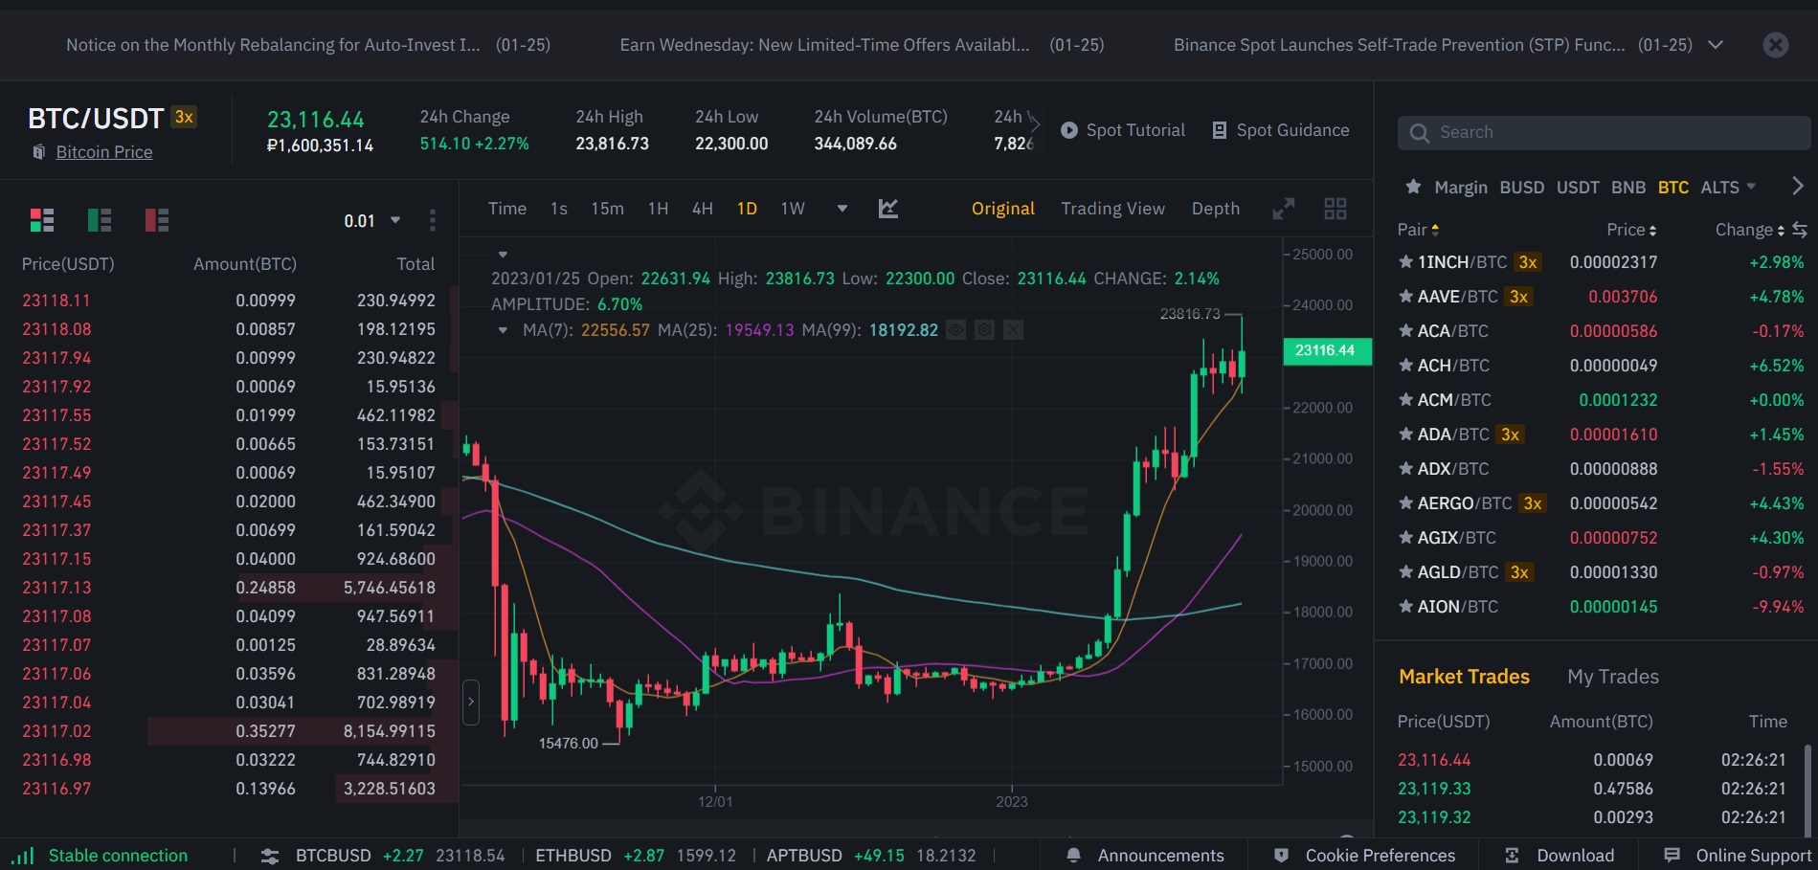Show more market tabs with right arrow
Viewport: 1818px width, 870px height.
[1797, 186]
